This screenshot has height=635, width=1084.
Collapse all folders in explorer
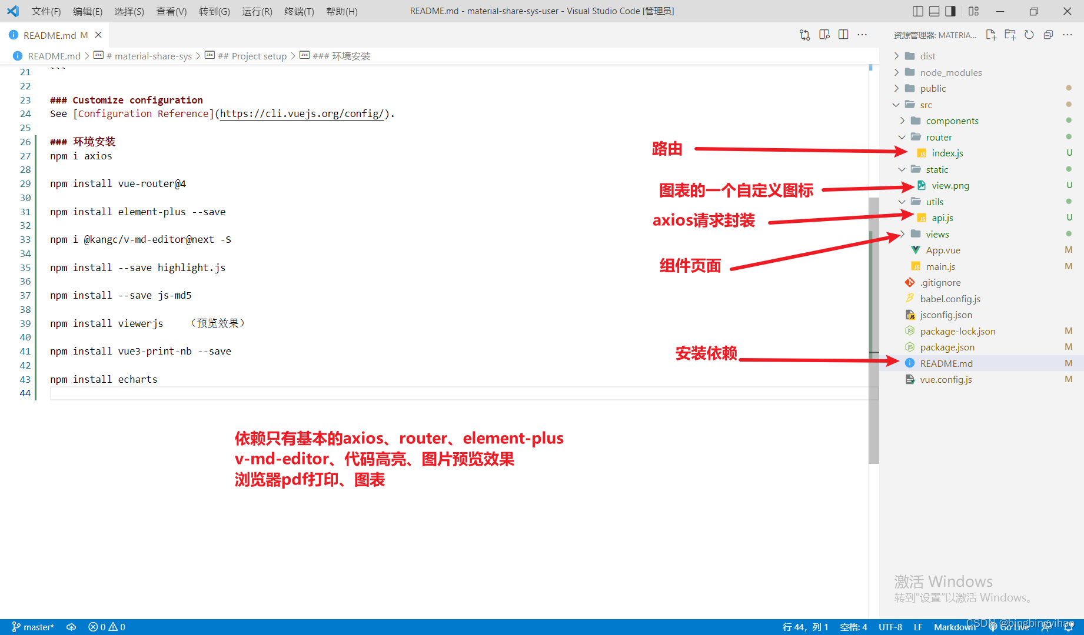pyautogui.click(x=1048, y=35)
